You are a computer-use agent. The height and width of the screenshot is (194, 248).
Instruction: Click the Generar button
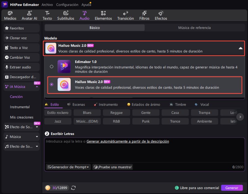tap(232, 188)
